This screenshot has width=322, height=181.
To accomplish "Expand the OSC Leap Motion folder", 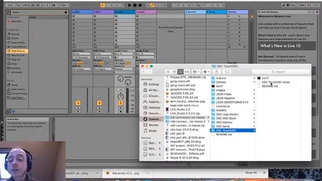I will pos(254,114).
